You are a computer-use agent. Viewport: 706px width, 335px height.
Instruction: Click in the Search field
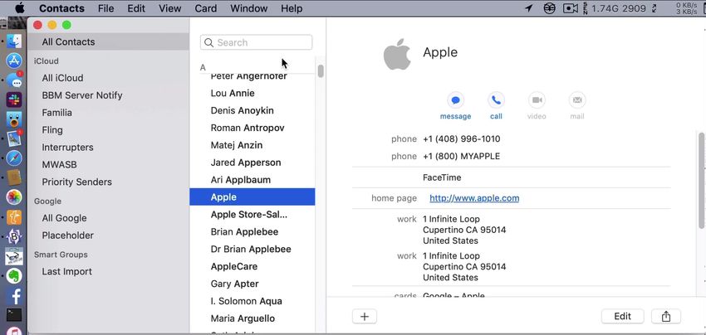click(256, 42)
